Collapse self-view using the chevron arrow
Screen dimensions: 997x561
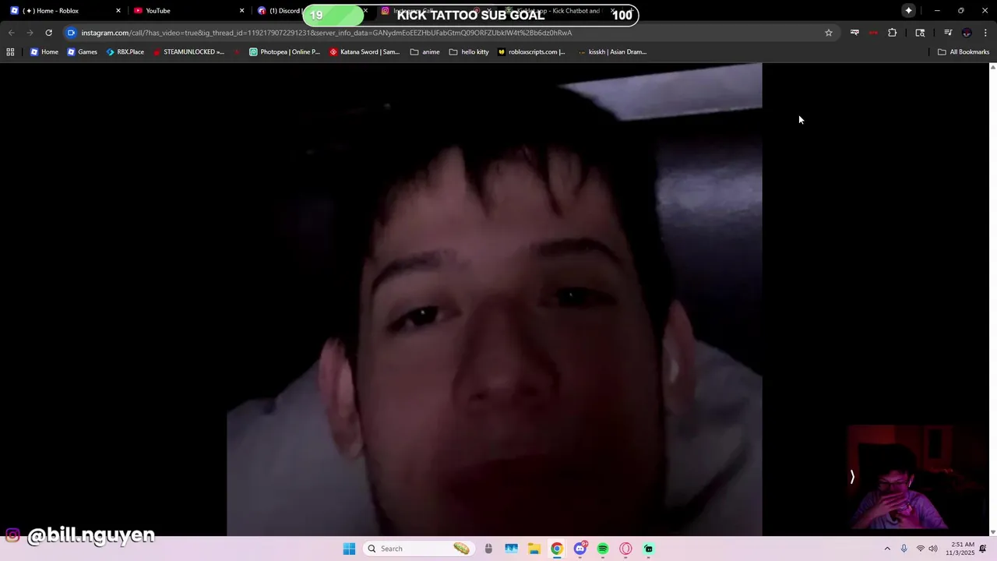point(852,477)
